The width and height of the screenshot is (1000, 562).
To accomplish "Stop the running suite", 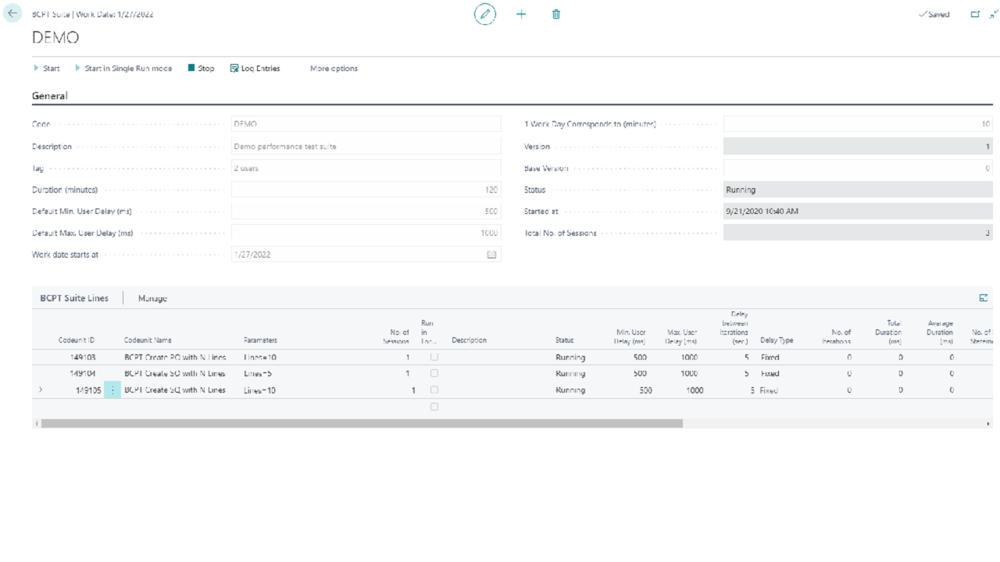I will coord(201,69).
